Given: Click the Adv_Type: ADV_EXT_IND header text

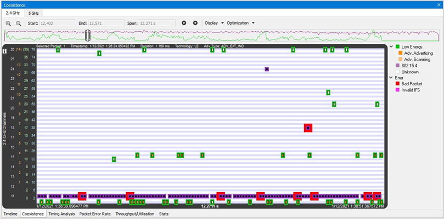Looking at the screenshot, I should 224,46.
